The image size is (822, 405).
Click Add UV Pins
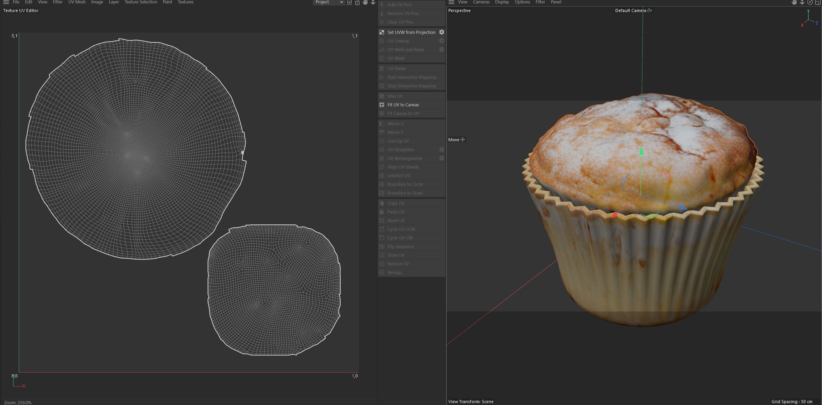[x=412, y=4]
